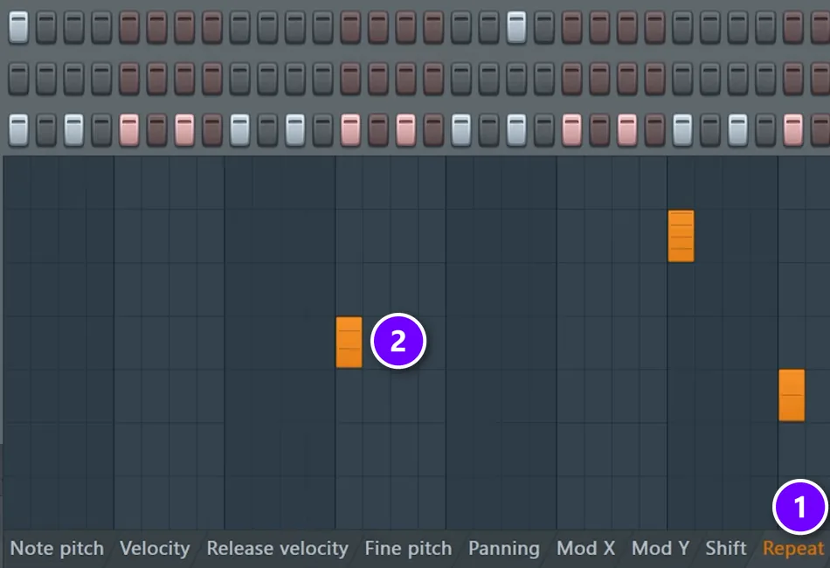The image size is (830, 568).
Task: Enable step 2 in the bottom row
Action: coord(46,129)
